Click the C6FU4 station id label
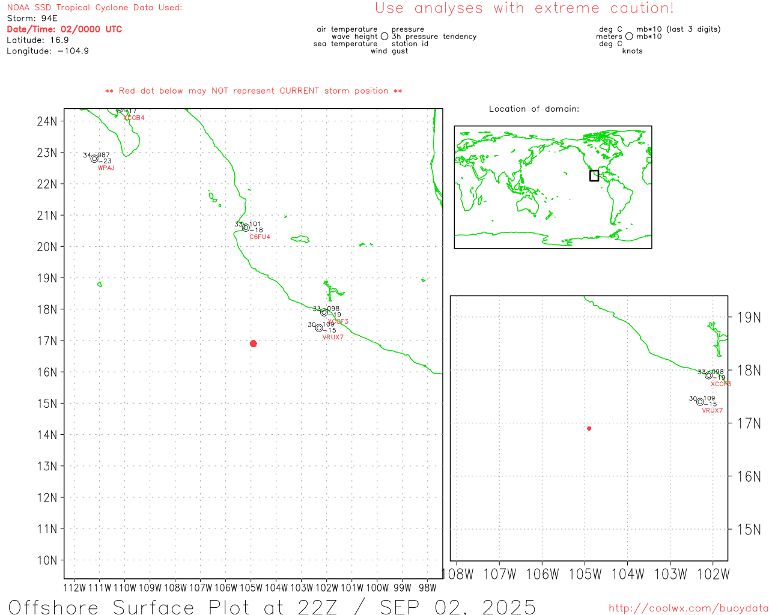Image resolution: width=769 pixels, height=615 pixels. click(x=260, y=237)
